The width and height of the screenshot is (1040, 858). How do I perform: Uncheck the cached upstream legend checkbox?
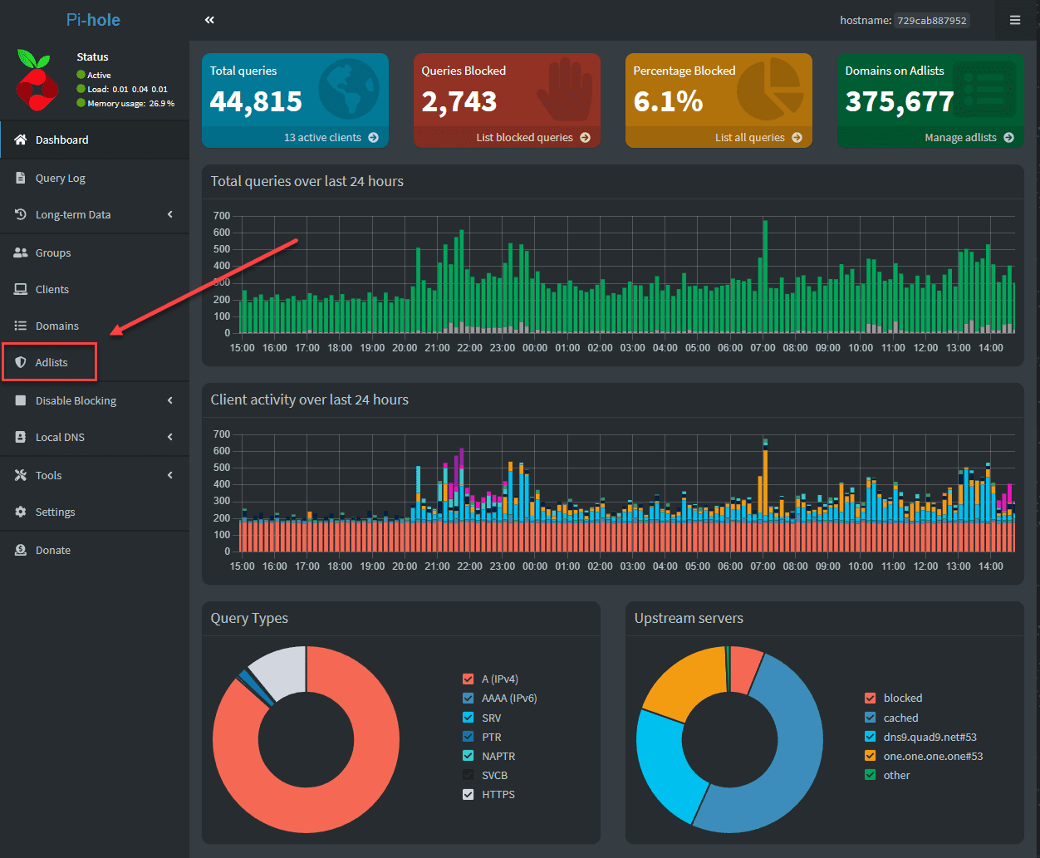(x=871, y=718)
